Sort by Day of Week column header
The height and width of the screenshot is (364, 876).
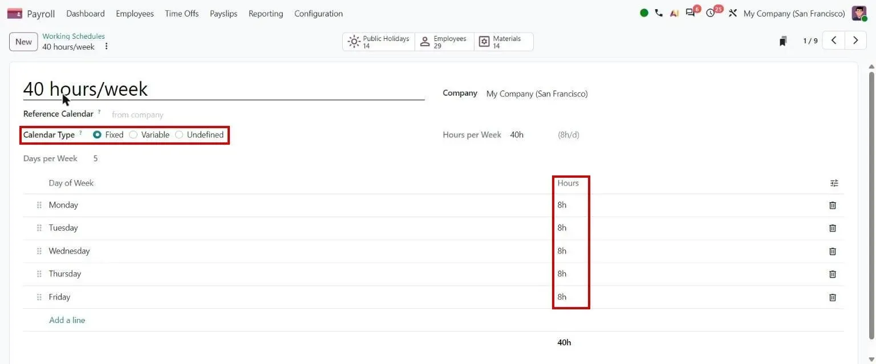click(x=71, y=183)
